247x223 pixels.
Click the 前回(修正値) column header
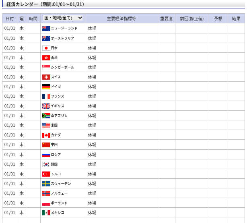[191, 19]
